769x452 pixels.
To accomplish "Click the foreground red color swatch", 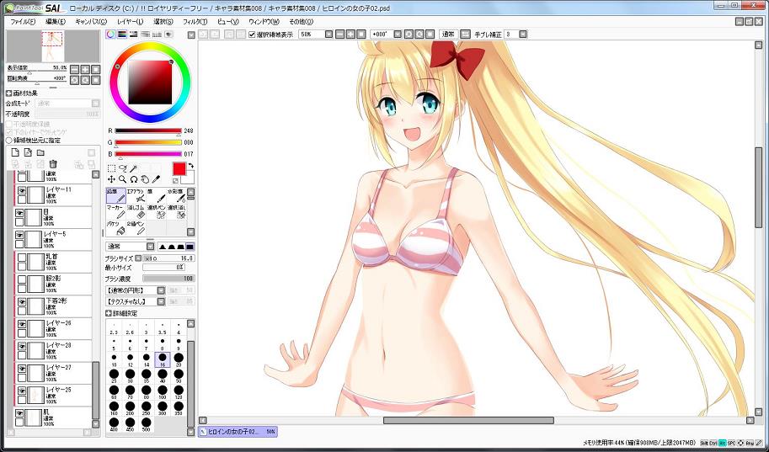I will (x=179, y=169).
